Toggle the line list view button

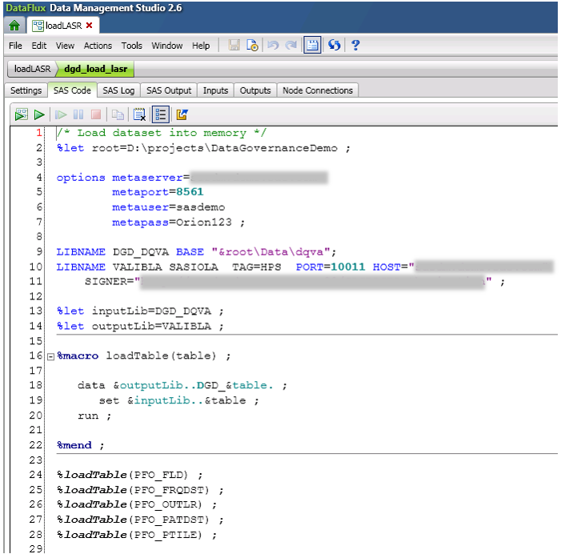(x=161, y=114)
